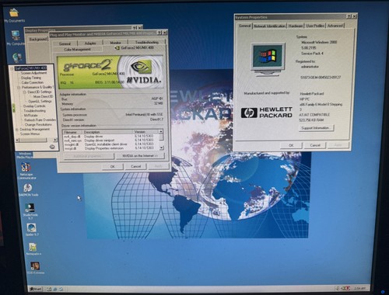Select NVRotate in the NVIDIA menu tree
Image resolution: width=389 pixels, height=295 pixels.
30,115
